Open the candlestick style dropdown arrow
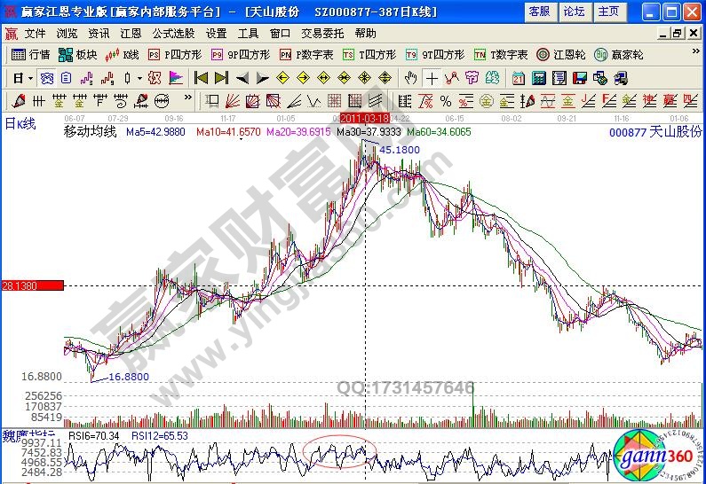Image resolution: width=706 pixels, height=484 pixels. click(x=139, y=78)
